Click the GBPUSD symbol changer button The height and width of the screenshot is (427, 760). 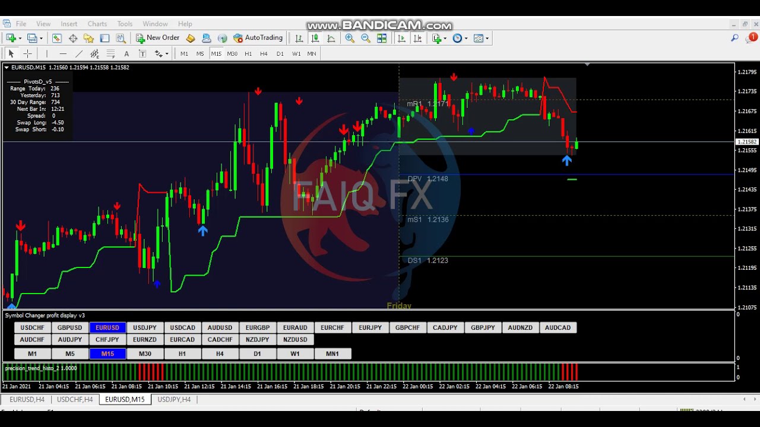click(70, 327)
